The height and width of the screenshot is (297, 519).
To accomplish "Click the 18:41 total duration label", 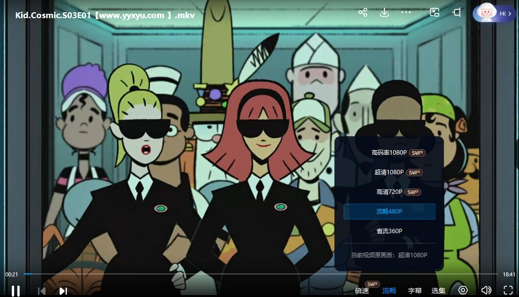I will click(509, 274).
